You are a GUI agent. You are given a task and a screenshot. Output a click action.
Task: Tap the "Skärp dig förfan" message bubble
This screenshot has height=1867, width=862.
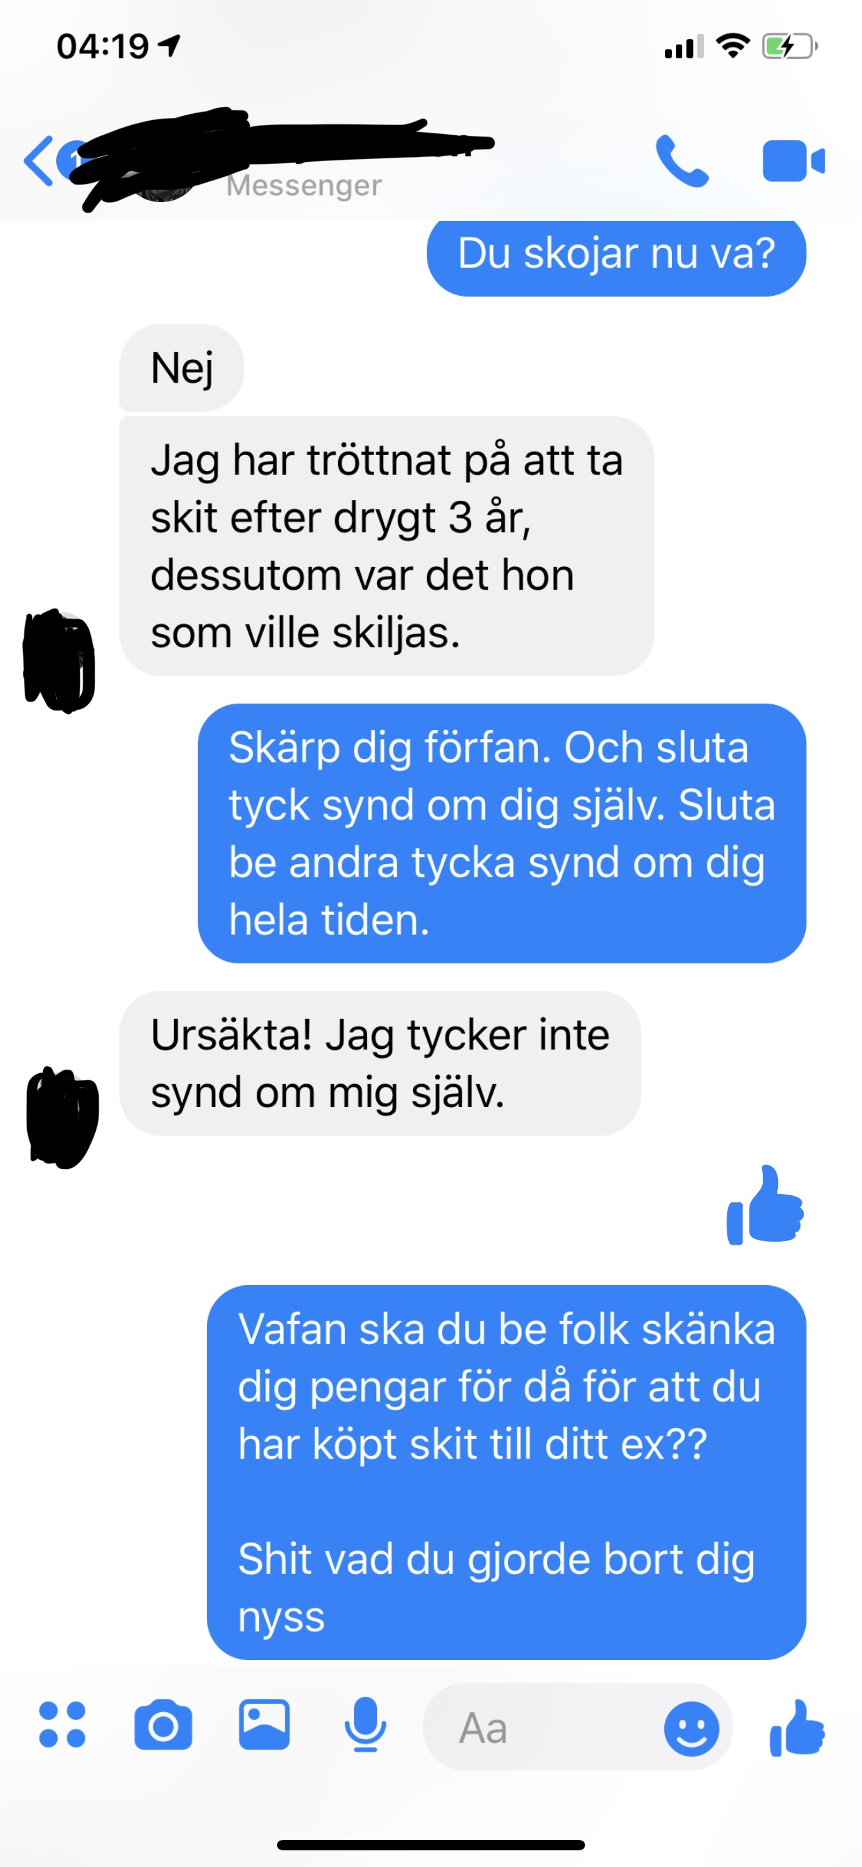click(502, 833)
